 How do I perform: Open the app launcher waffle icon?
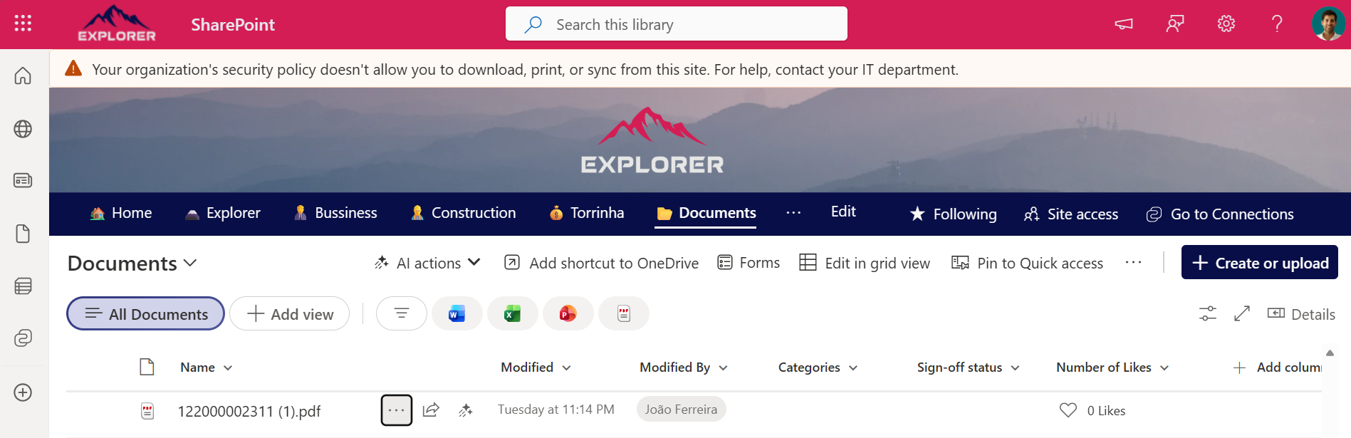pyautogui.click(x=23, y=24)
